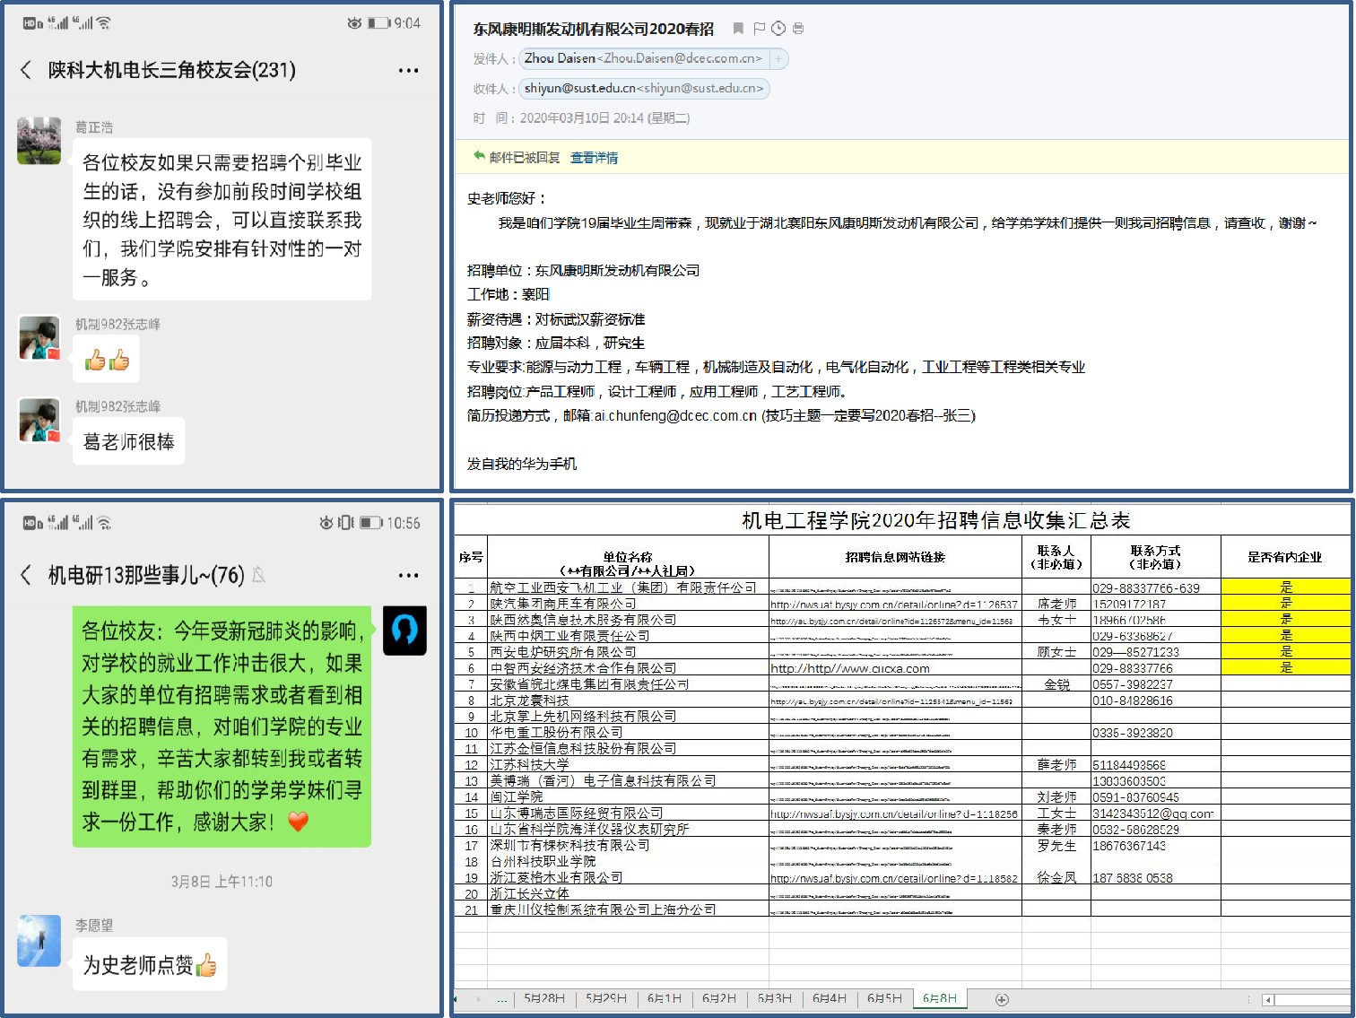Select the 6月5日 sheet tab
The width and height of the screenshot is (1356, 1018).
coord(884,998)
